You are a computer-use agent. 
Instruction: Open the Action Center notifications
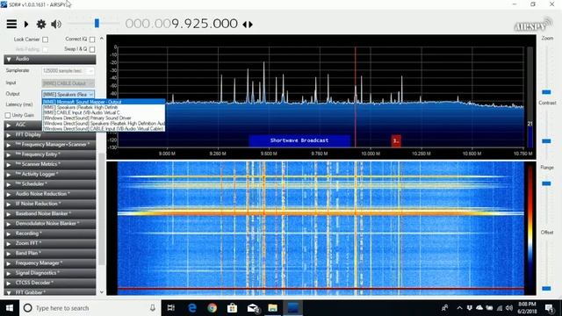[x=549, y=308]
